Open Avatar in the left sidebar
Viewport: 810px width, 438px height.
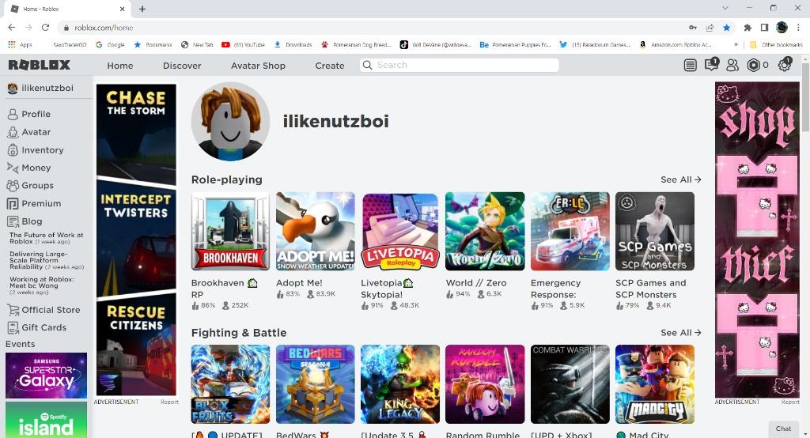(29, 132)
